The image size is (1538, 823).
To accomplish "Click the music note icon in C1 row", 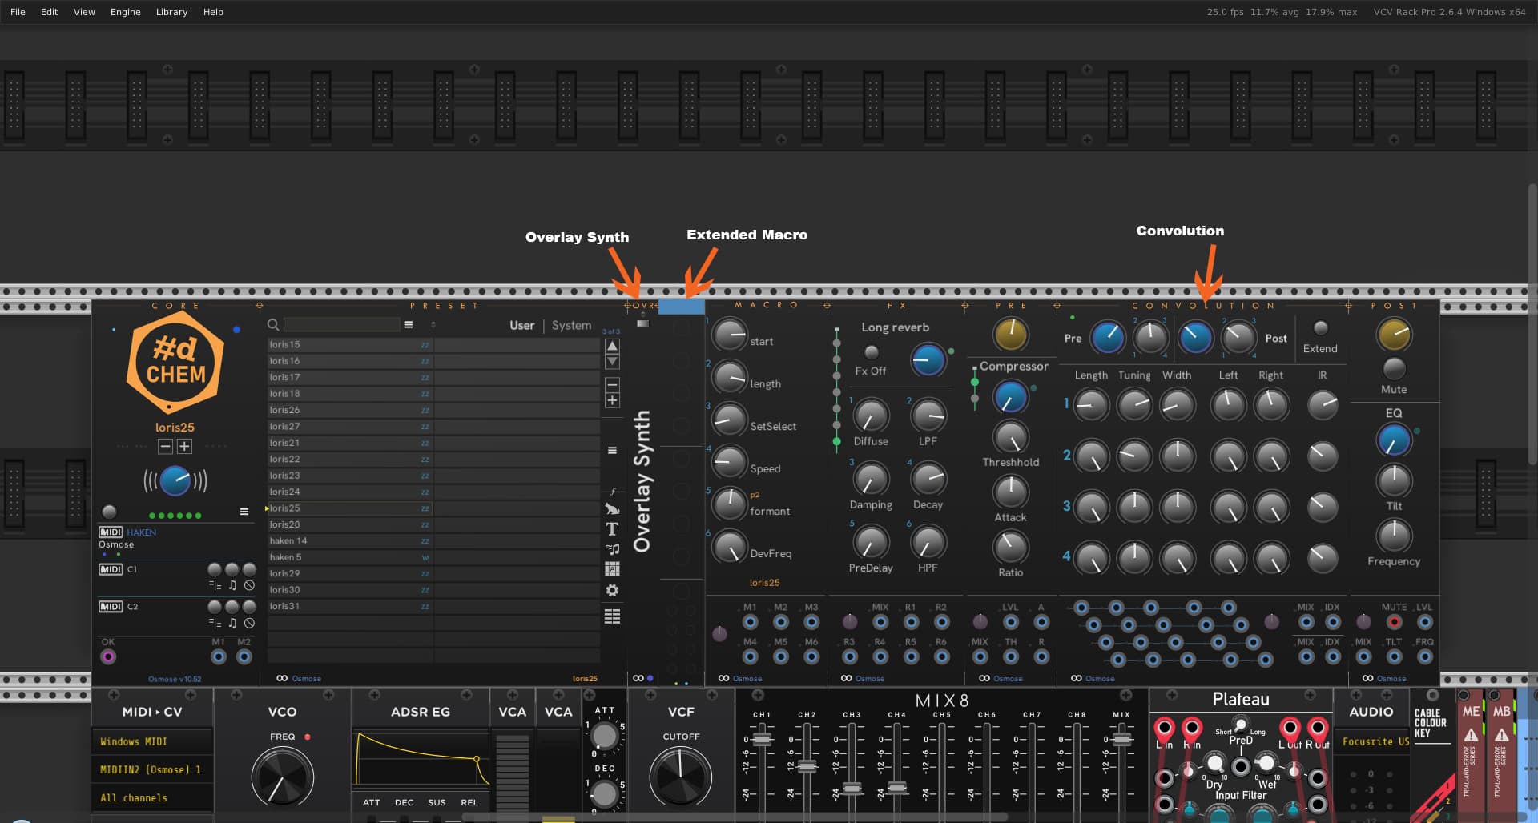I will [232, 586].
